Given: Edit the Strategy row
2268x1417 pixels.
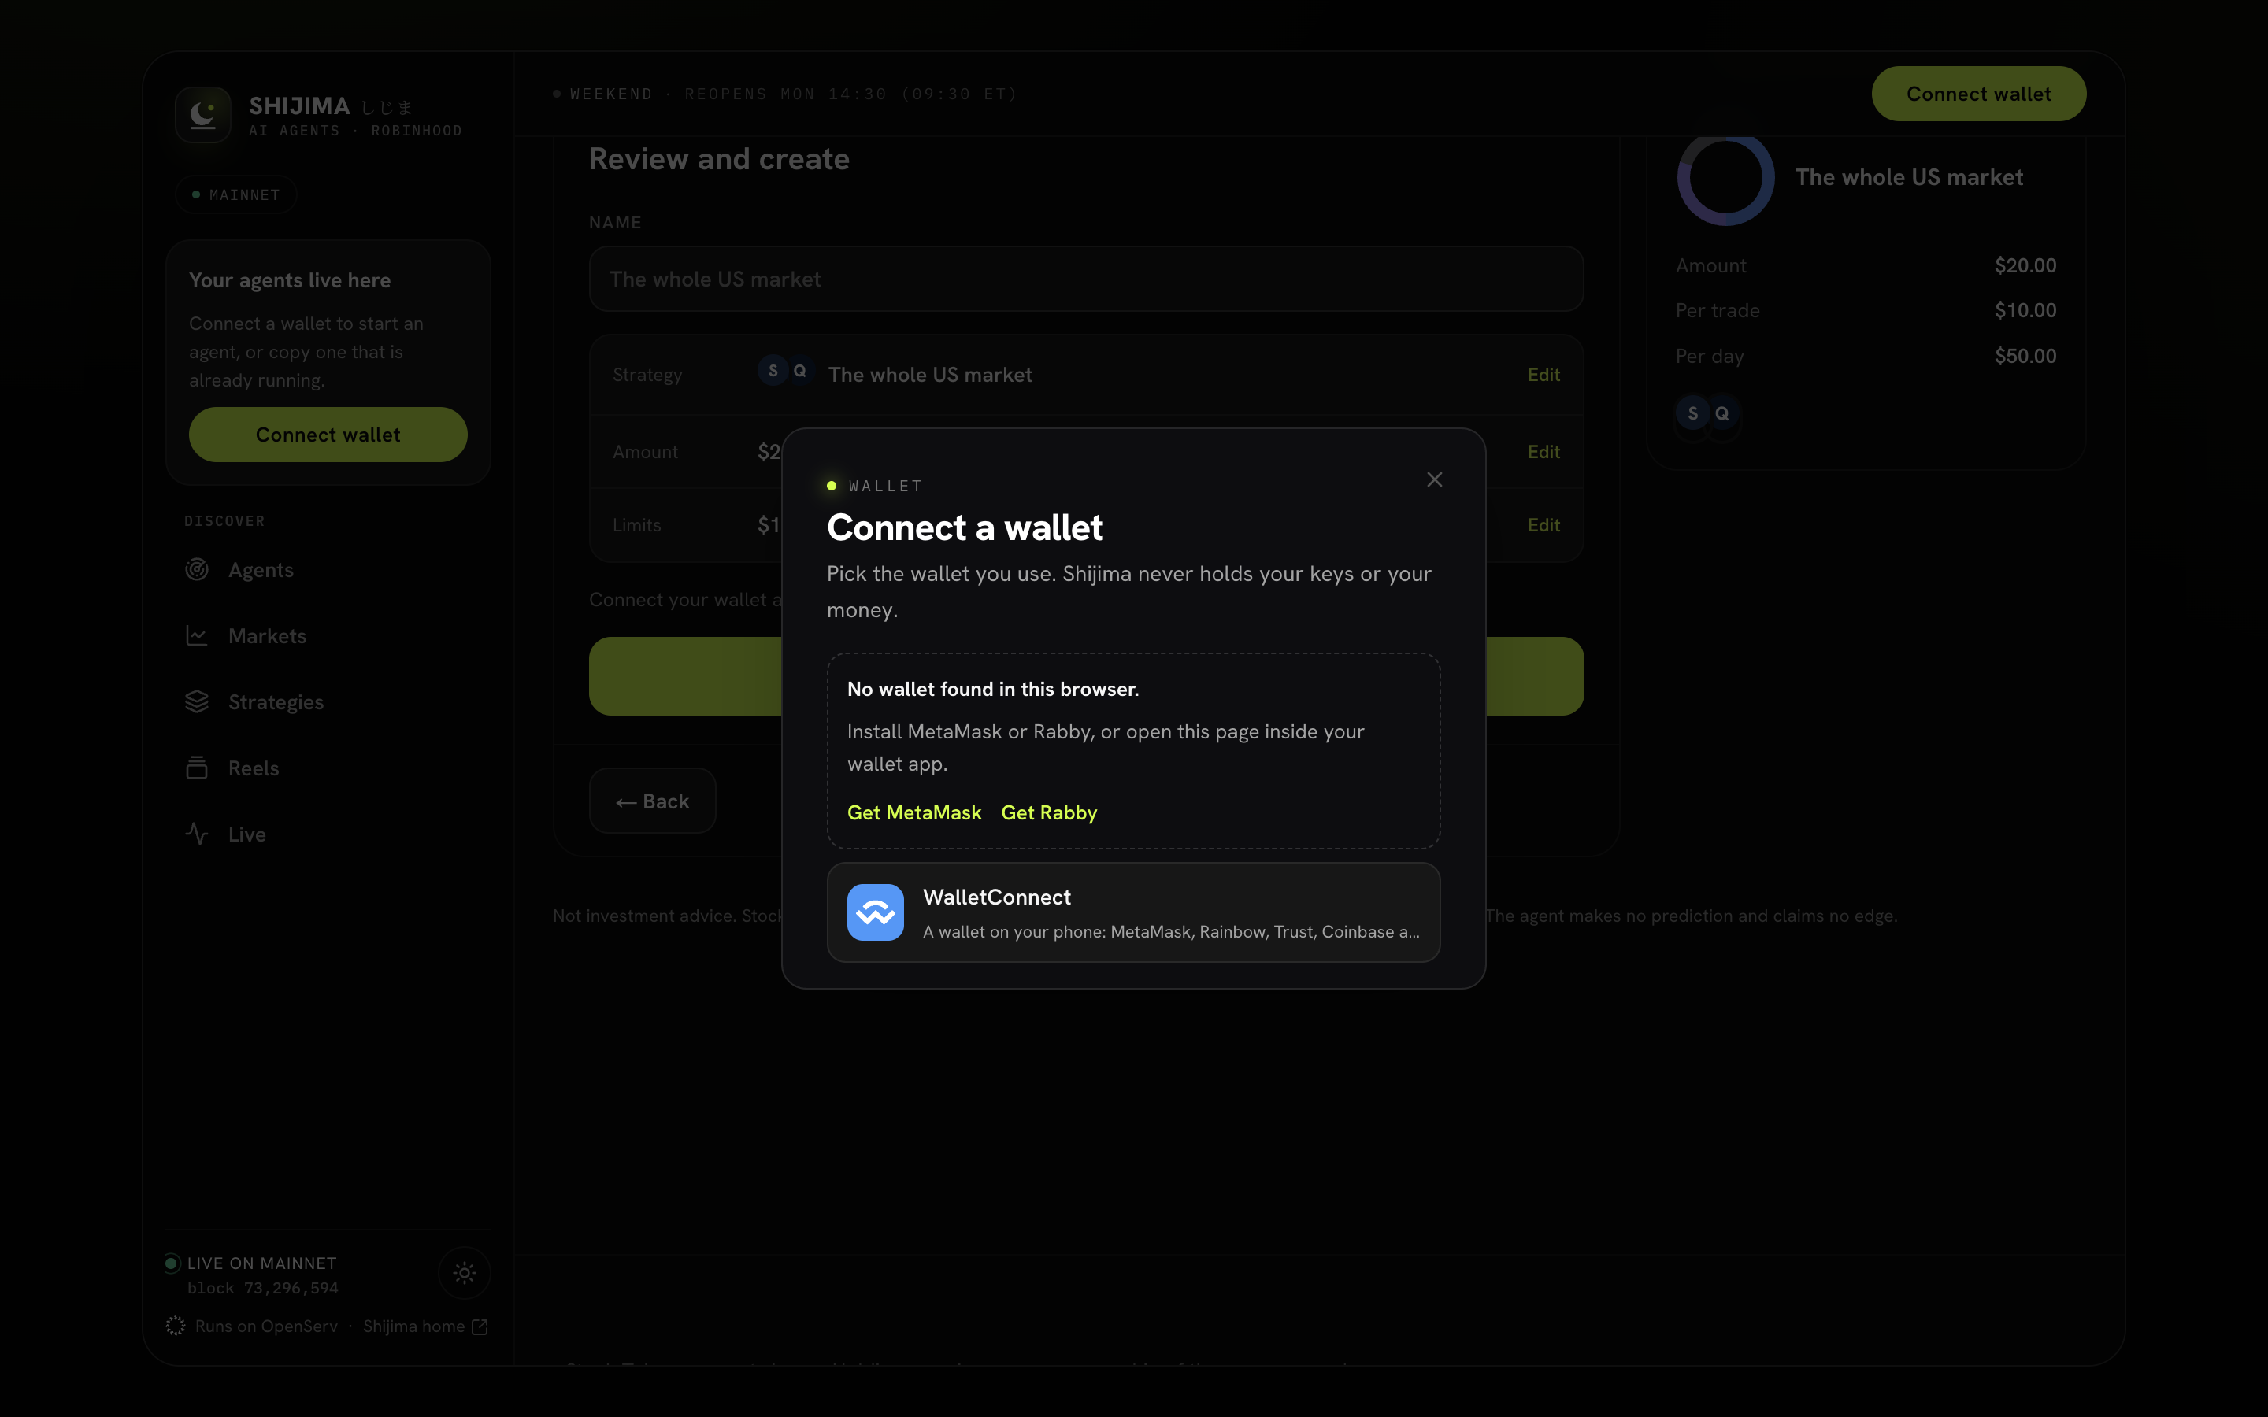Looking at the screenshot, I should coord(1543,375).
